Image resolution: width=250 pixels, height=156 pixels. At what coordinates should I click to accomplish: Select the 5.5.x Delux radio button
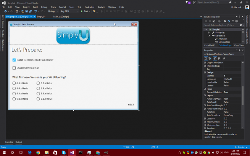click(x=38, y=83)
